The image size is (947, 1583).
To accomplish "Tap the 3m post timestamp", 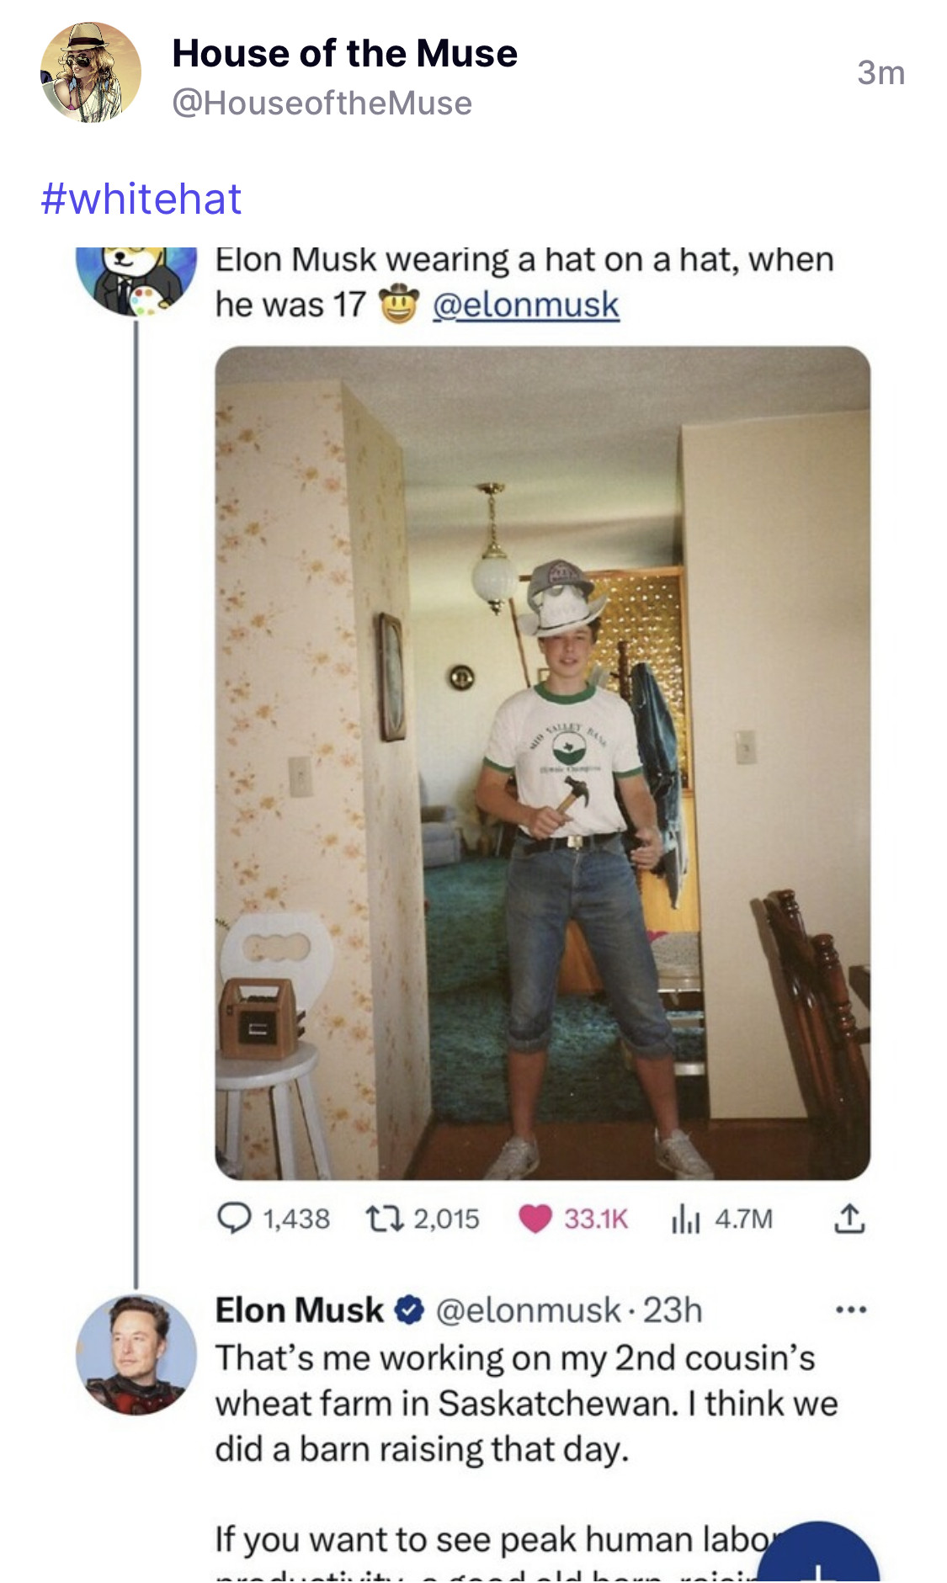I will click(x=881, y=73).
